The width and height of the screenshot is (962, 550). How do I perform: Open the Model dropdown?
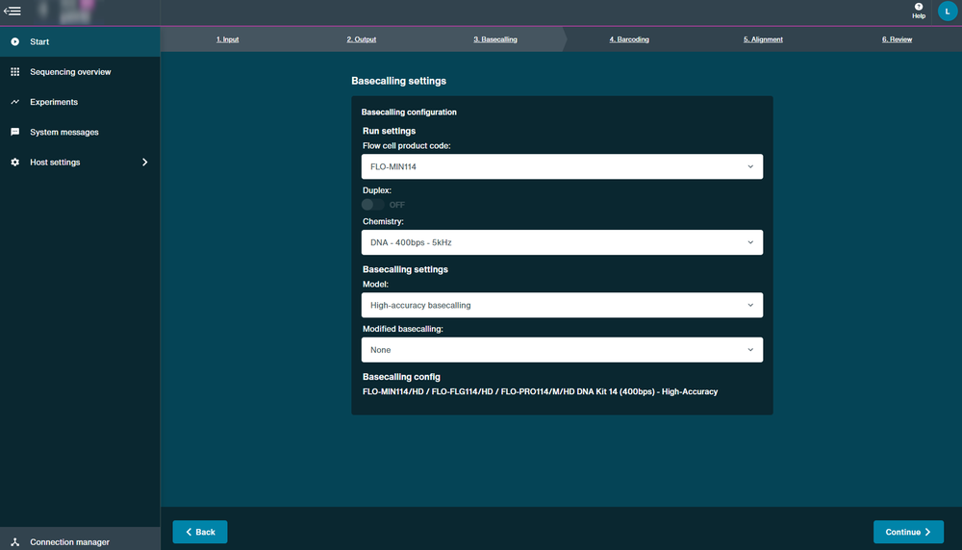point(562,305)
